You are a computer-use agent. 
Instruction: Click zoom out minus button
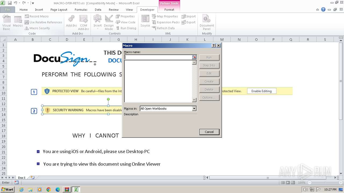point(310,183)
